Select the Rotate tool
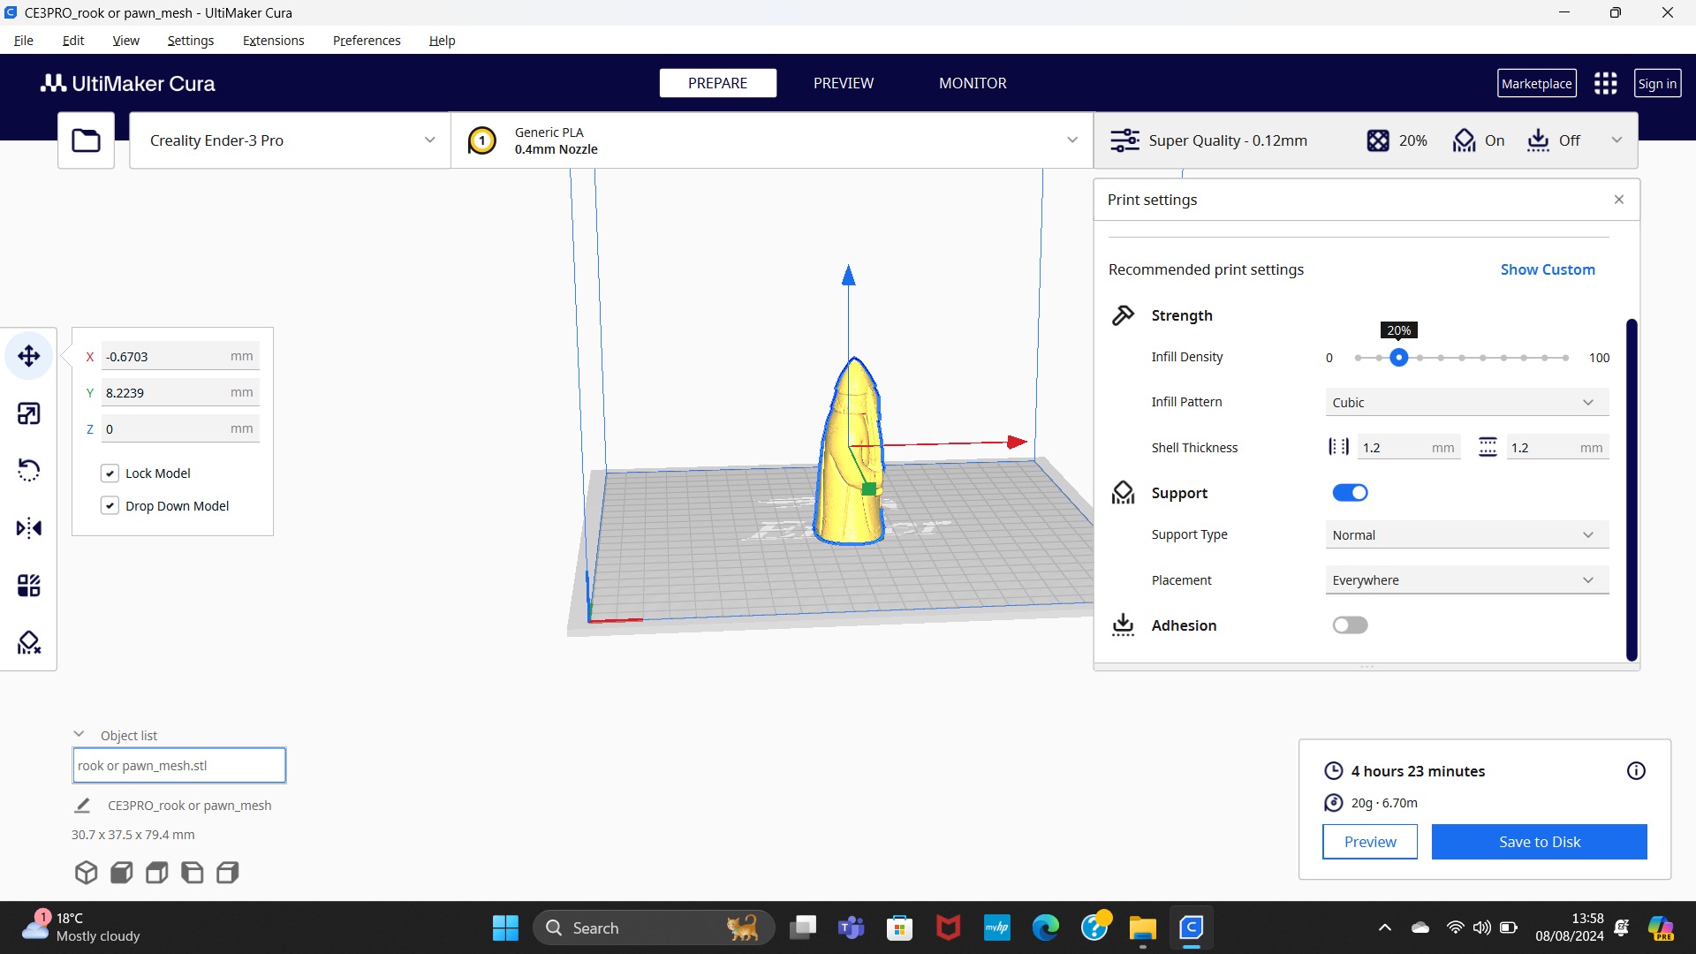1696x954 pixels. point(28,470)
